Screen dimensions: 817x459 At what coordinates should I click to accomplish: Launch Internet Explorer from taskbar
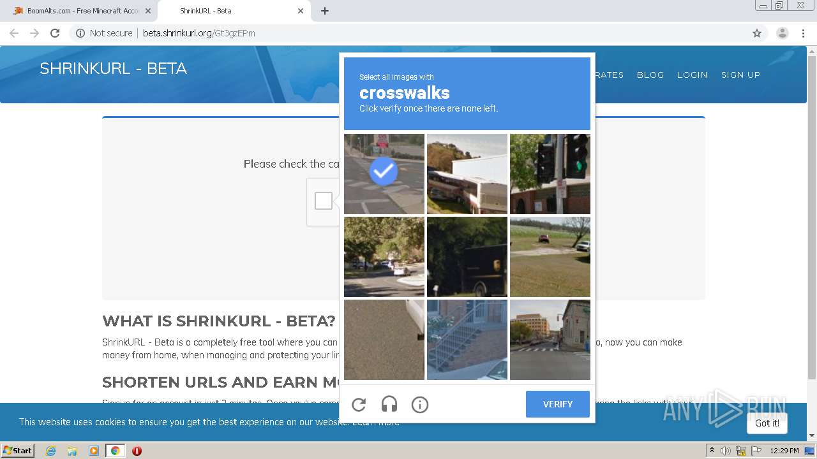(50, 451)
